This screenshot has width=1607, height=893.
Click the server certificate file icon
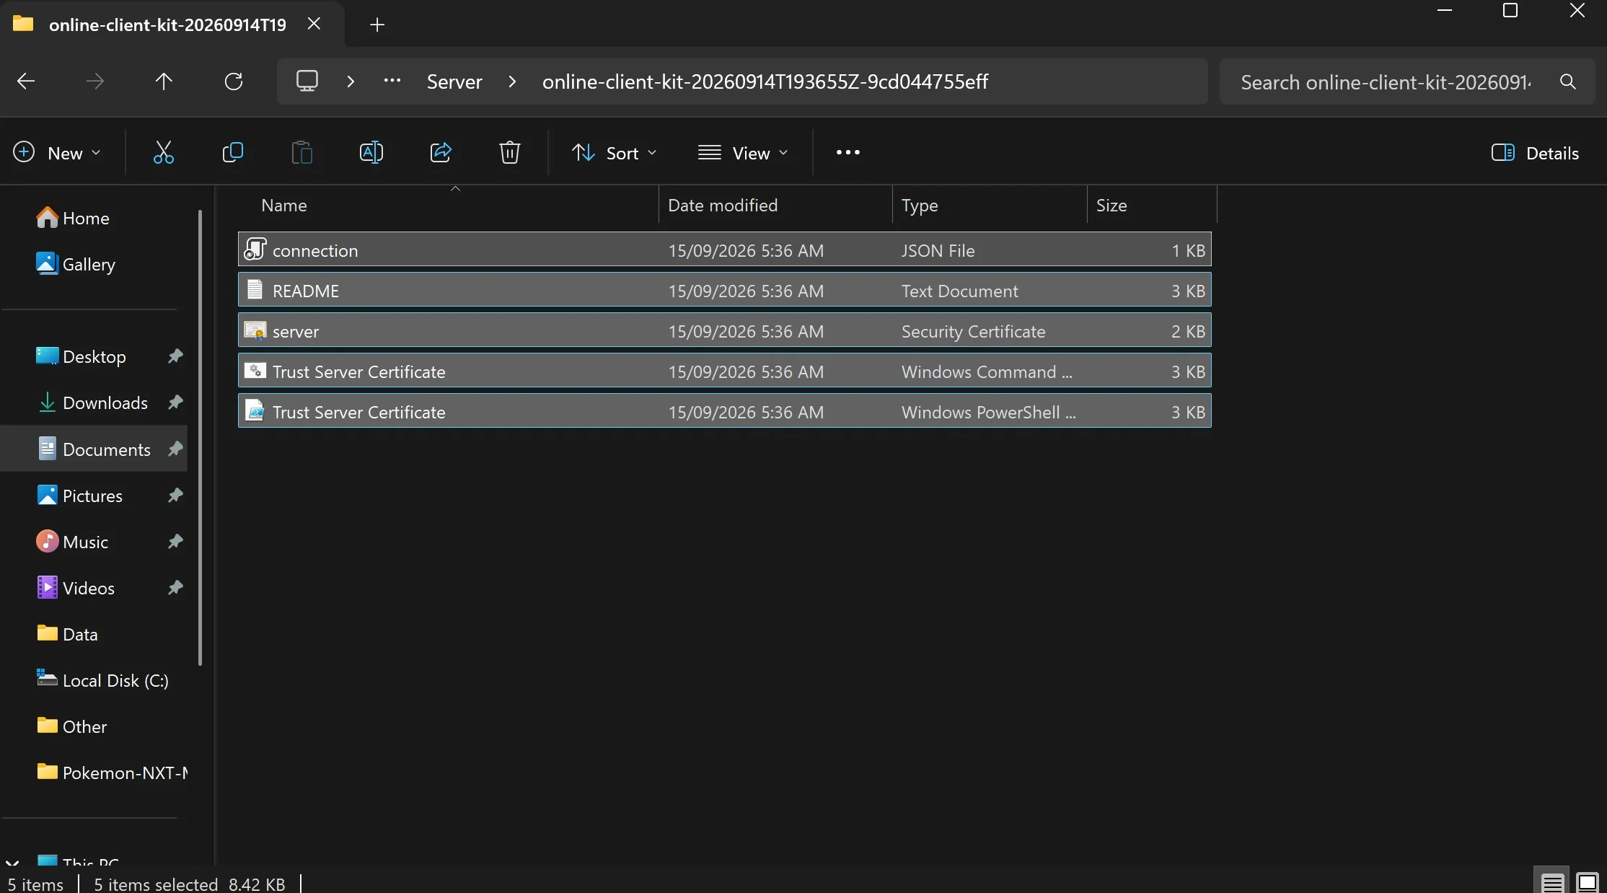click(x=255, y=330)
